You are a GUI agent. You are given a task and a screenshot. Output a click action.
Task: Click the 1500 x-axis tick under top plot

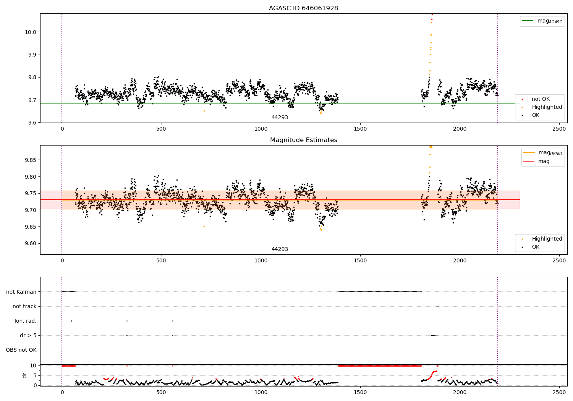coord(360,129)
